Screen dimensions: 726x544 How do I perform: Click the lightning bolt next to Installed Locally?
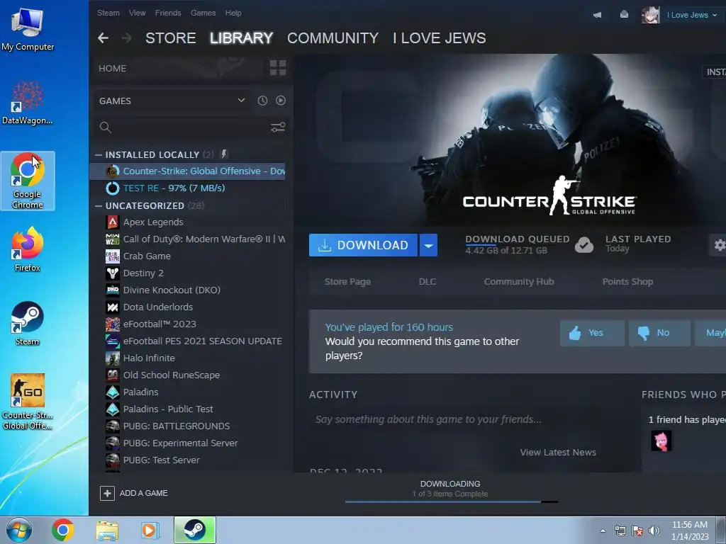tap(224, 154)
